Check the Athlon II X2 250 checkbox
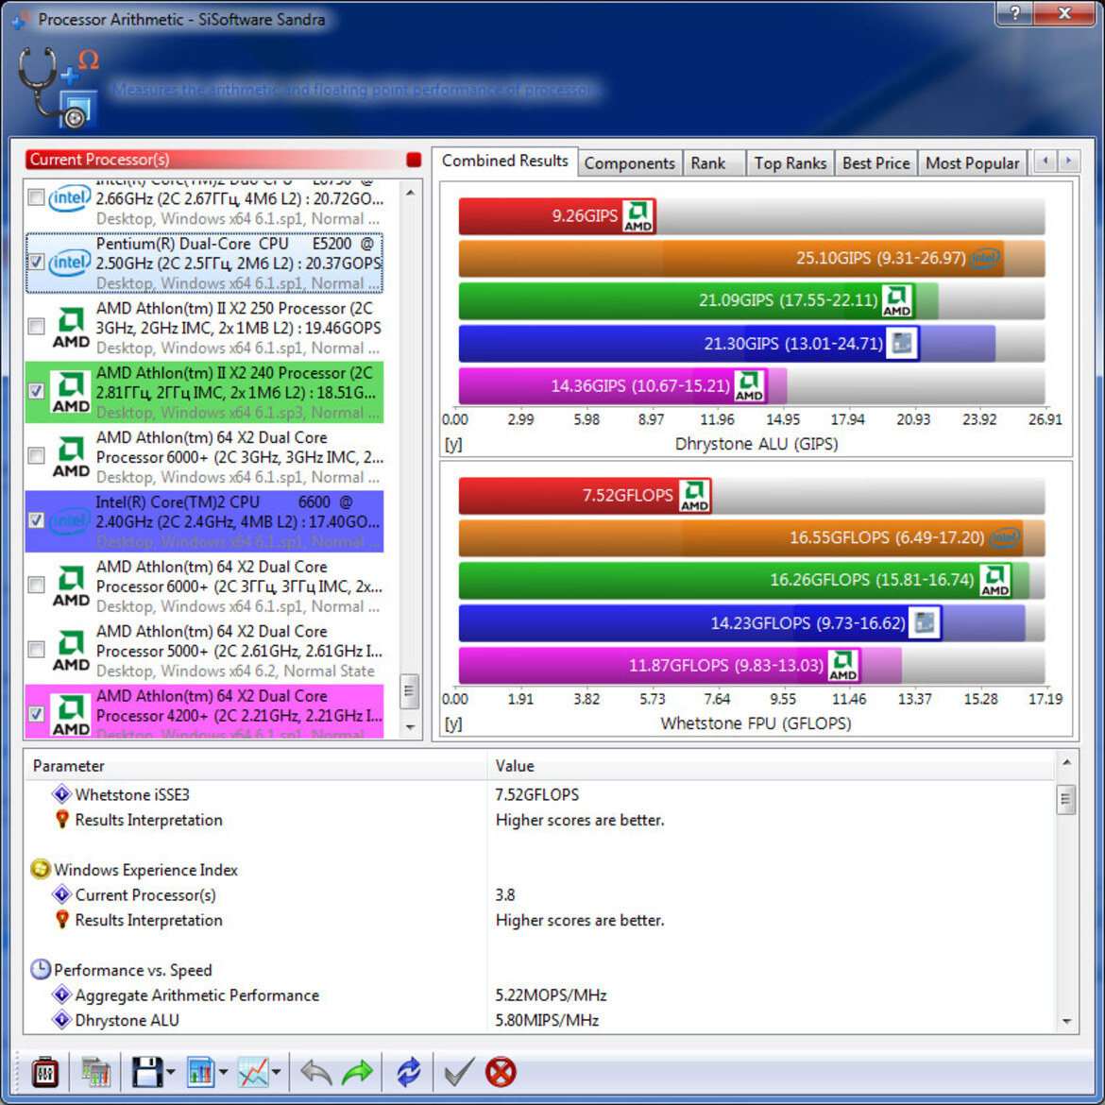1105x1105 pixels. pyautogui.click(x=36, y=327)
